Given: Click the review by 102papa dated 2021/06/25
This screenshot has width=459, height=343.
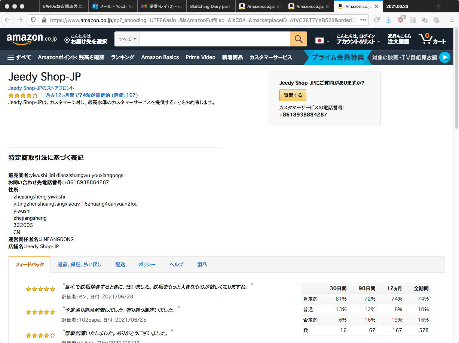Looking at the screenshot, I should pyautogui.click(x=121, y=314).
